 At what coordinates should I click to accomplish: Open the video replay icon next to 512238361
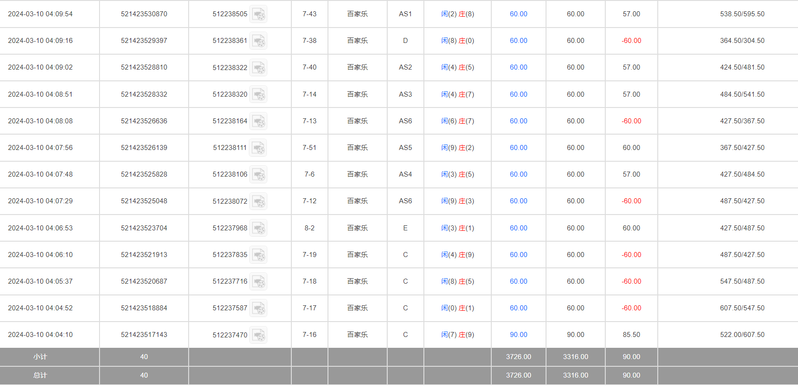click(258, 41)
